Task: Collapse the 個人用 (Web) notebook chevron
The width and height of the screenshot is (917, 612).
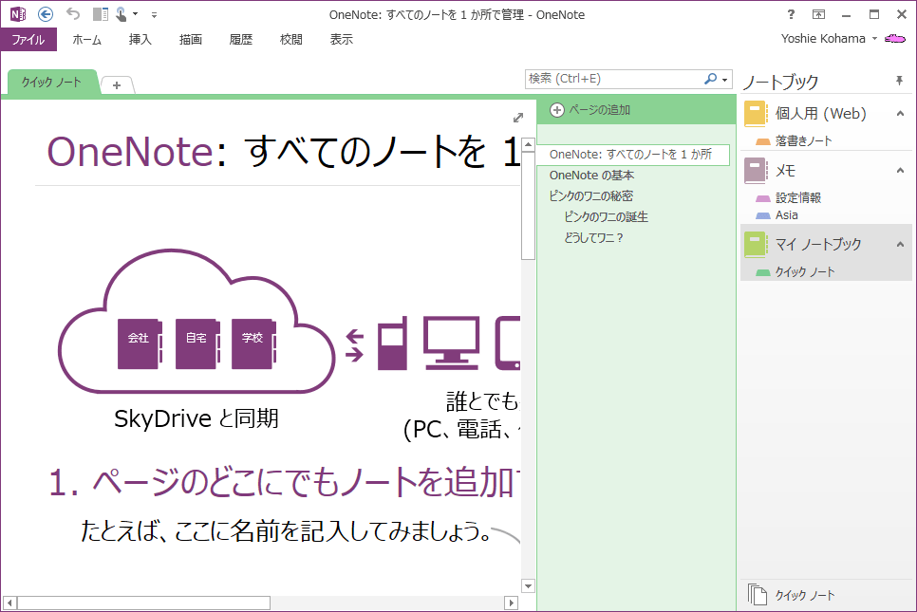Action: (x=900, y=114)
